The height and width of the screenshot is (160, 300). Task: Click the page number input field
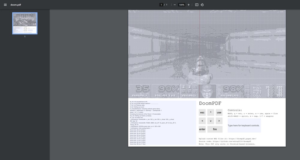click(161, 5)
